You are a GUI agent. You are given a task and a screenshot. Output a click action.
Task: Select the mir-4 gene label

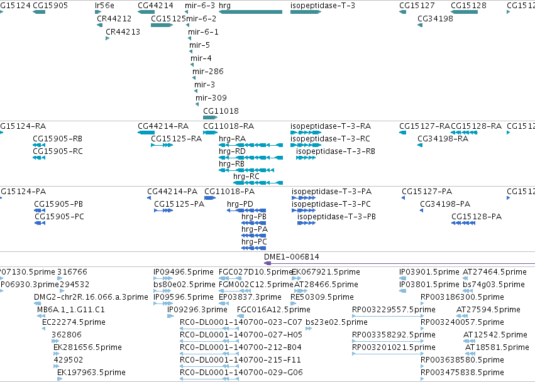click(x=201, y=58)
